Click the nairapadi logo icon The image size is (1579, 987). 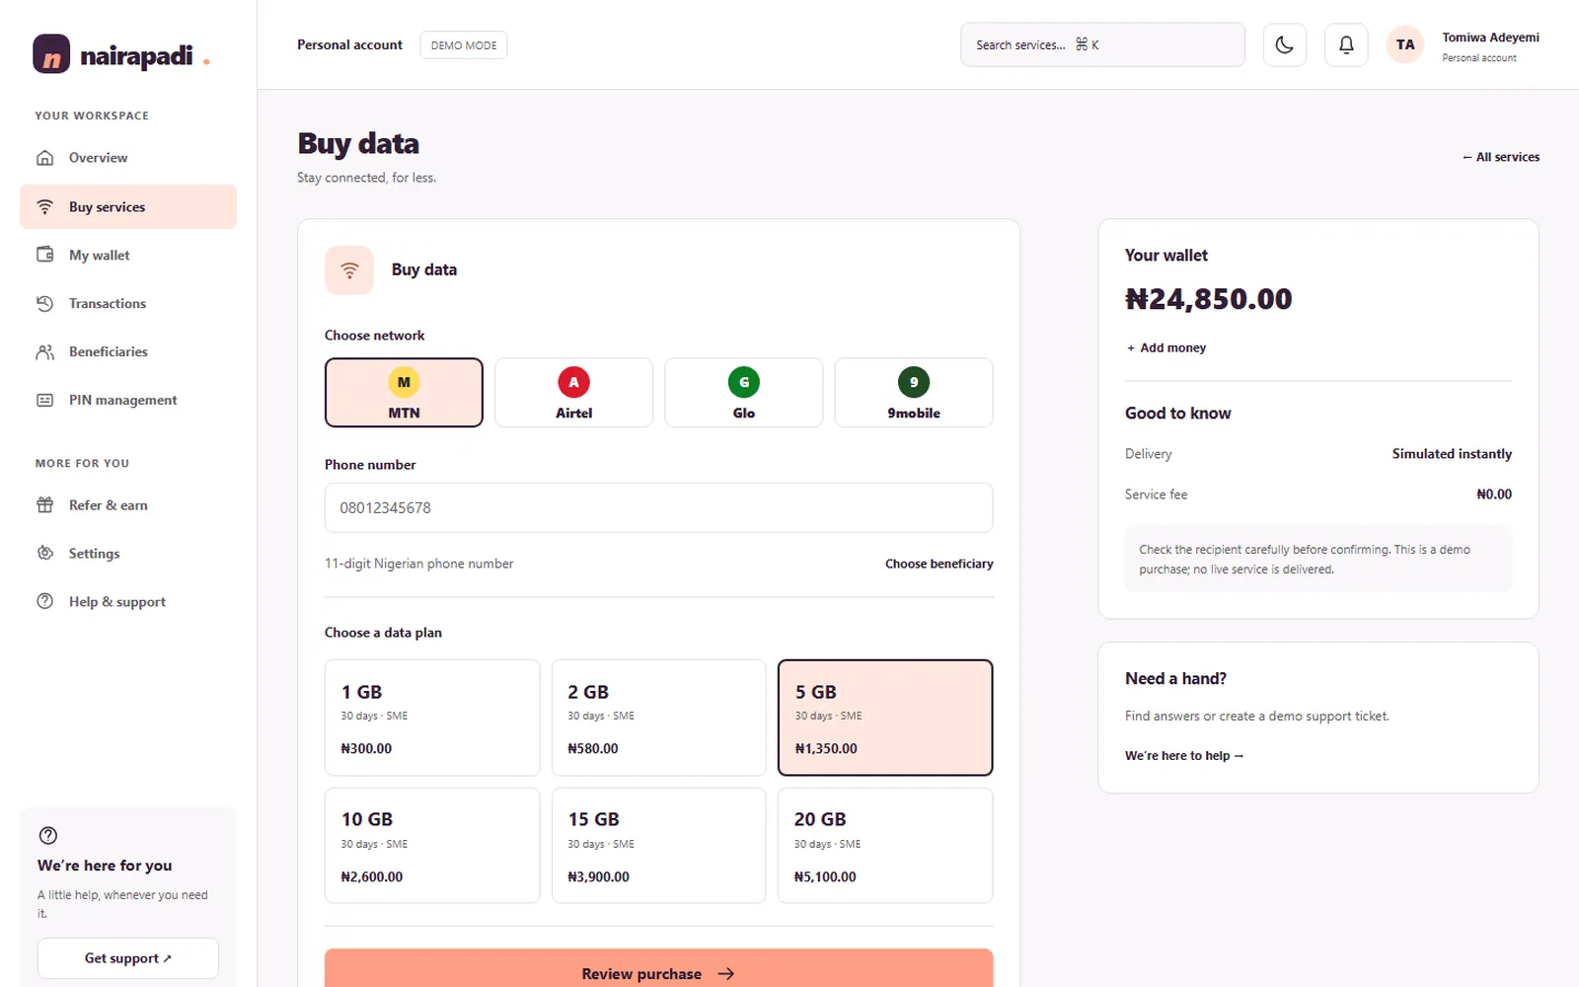pyautogui.click(x=51, y=54)
